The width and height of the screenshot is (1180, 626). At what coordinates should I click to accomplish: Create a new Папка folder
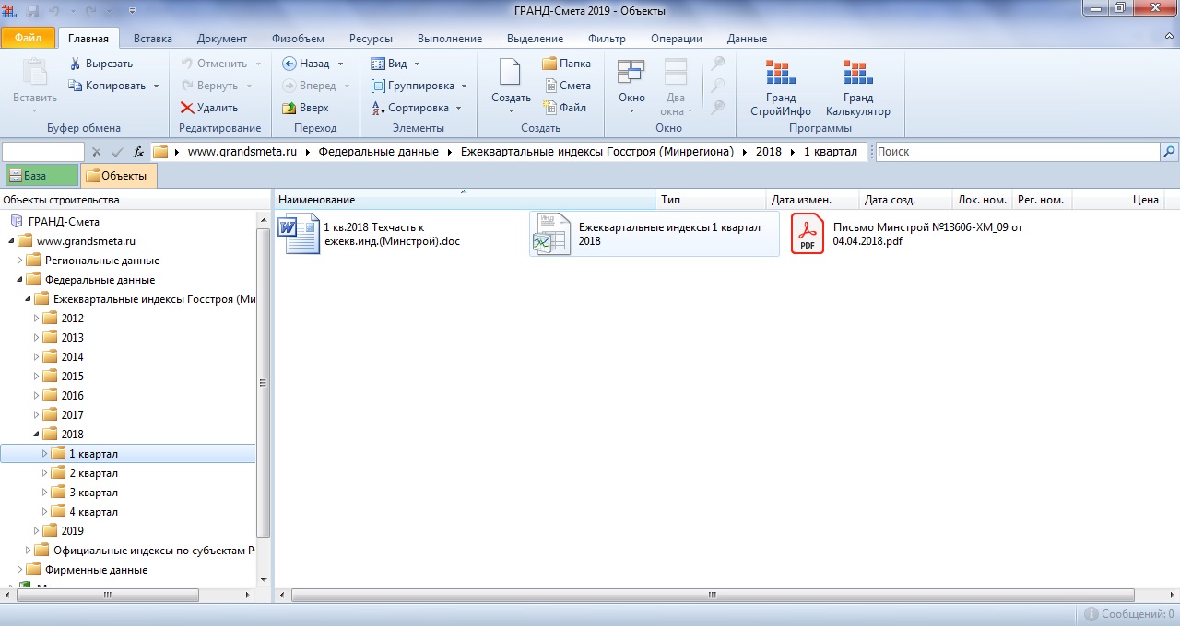coord(566,64)
